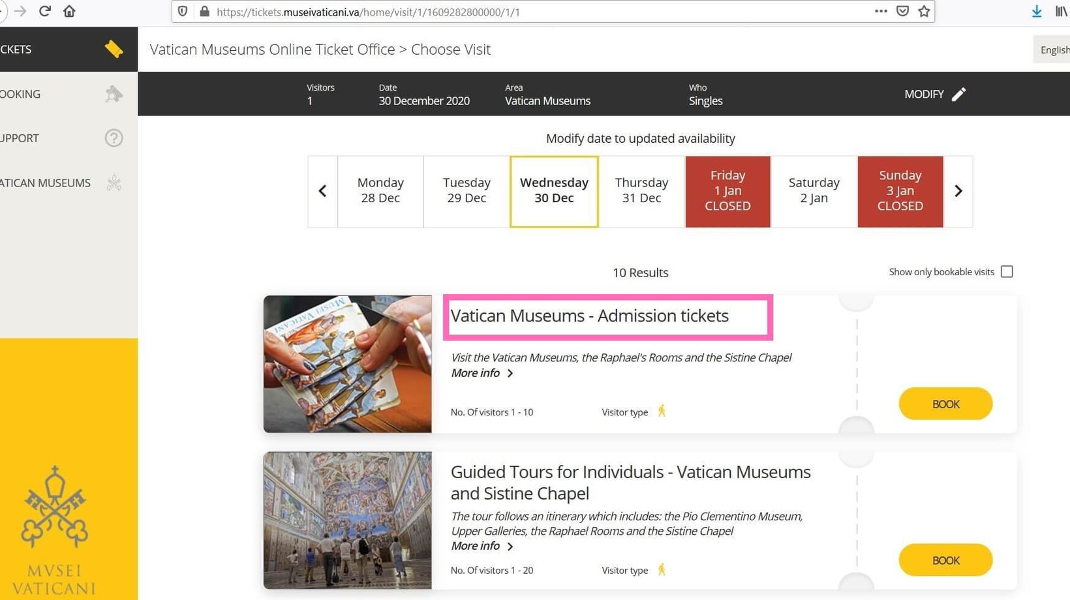Expand More info for Admission tickets
1070x600 pixels.
(482, 373)
